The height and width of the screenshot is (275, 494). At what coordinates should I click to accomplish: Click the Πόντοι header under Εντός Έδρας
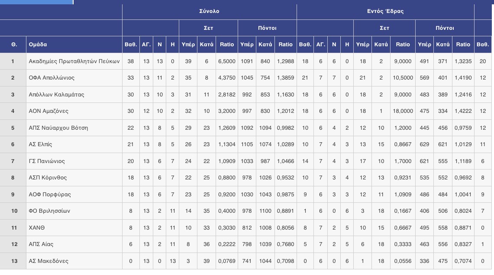445,28
